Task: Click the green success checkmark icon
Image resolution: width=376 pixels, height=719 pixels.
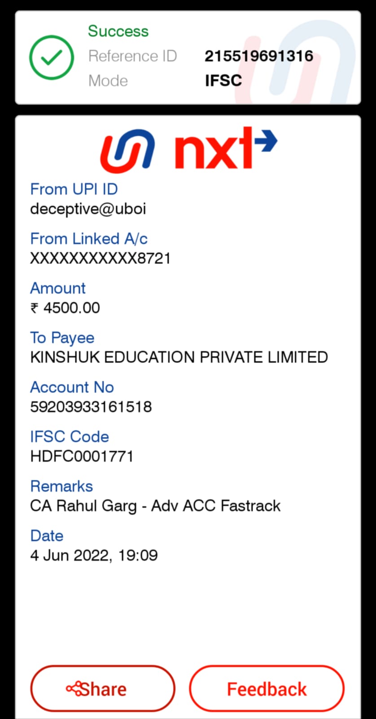Action: tap(52, 58)
